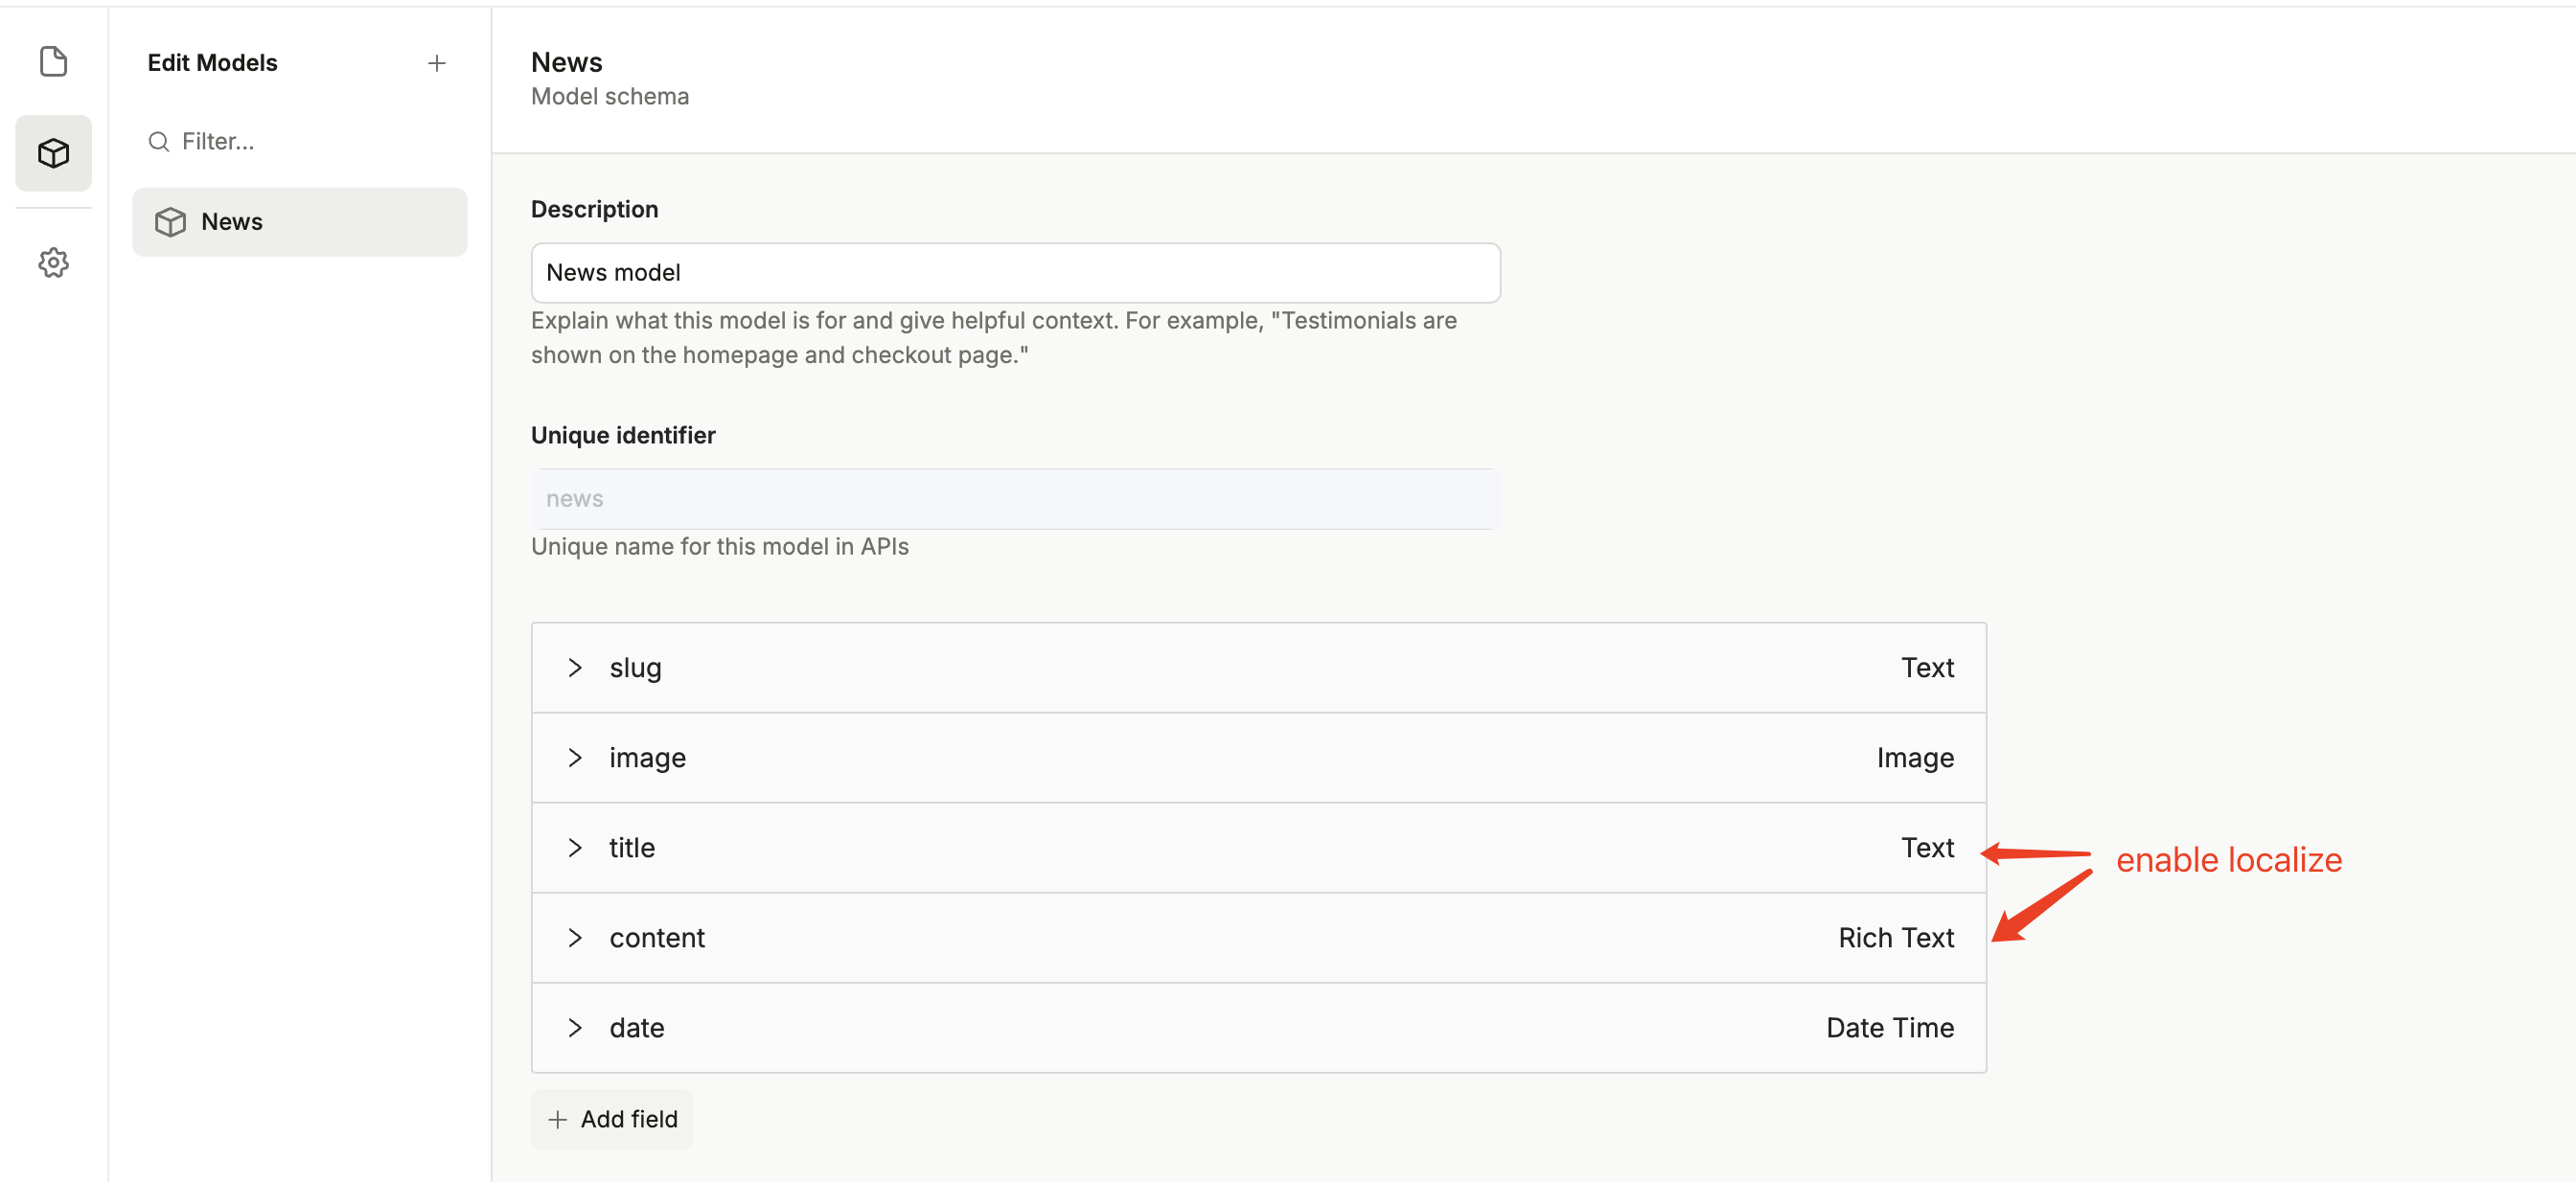
Task: Open the date Date Time row
Action: click(1258, 1027)
